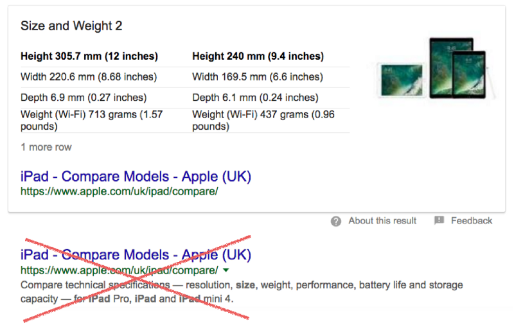Show the '1 more row' table expansion
This screenshot has width=514, height=323.
(46, 147)
